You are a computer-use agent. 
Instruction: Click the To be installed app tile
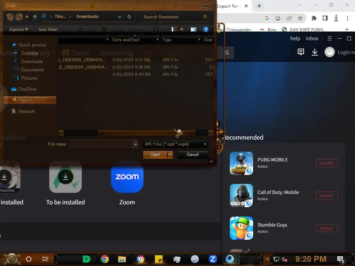click(66, 177)
